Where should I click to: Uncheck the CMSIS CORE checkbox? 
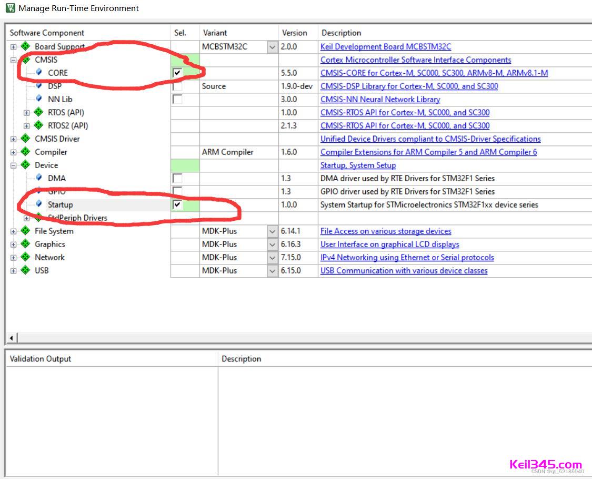177,73
